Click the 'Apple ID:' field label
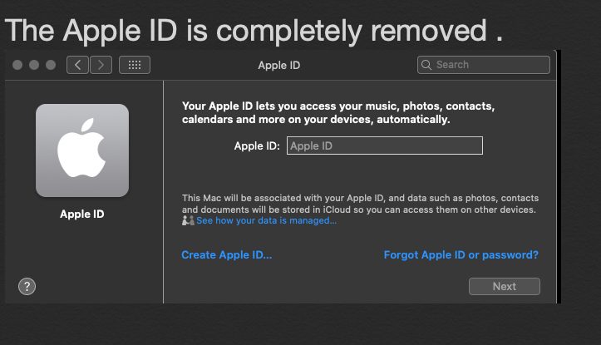601x345 pixels. coord(257,146)
